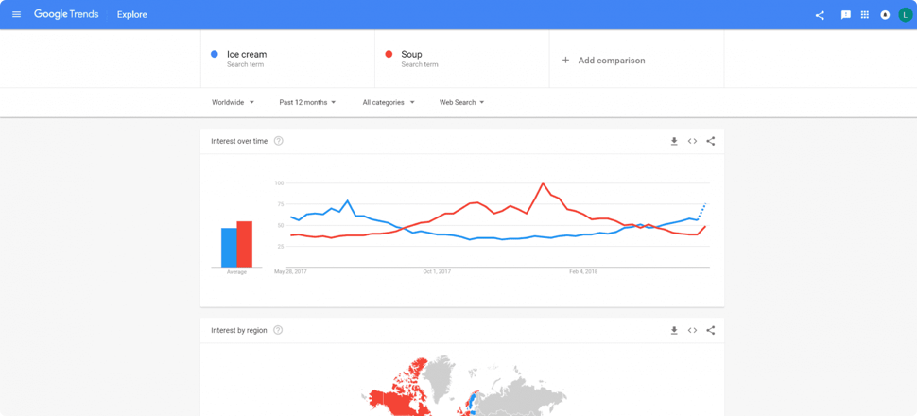Share the Interest over time chart
This screenshot has height=416, width=917.
(x=711, y=141)
